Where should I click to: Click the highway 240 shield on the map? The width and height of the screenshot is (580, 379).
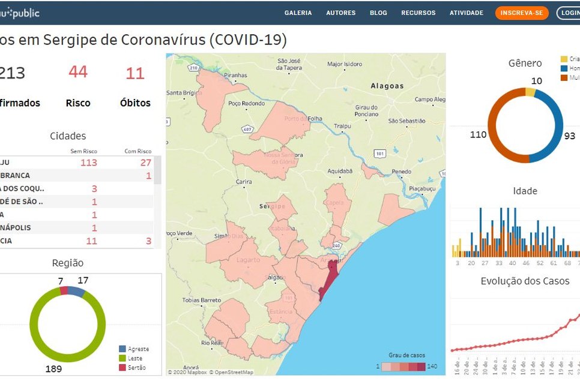336,246
